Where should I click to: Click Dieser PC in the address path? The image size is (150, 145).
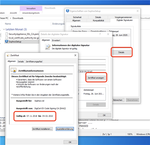point(4,18)
